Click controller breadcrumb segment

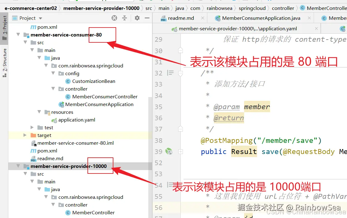(283, 8)
